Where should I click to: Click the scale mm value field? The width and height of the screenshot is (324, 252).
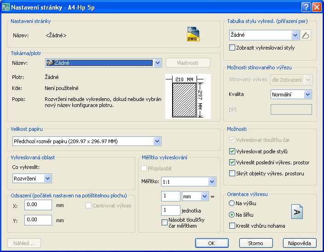pos(171,196)
